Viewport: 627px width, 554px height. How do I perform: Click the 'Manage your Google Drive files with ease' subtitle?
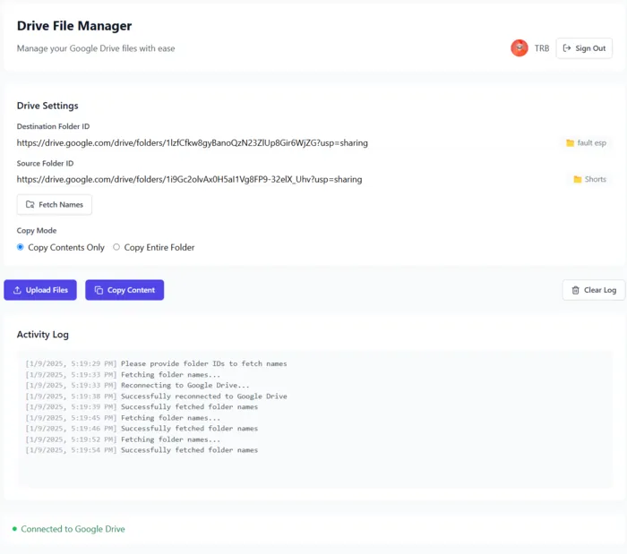tap(96, 48)
